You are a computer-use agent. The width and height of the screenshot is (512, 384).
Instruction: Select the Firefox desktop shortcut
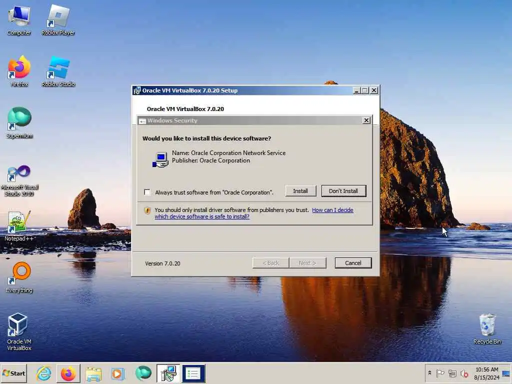(x=19, y=71)
